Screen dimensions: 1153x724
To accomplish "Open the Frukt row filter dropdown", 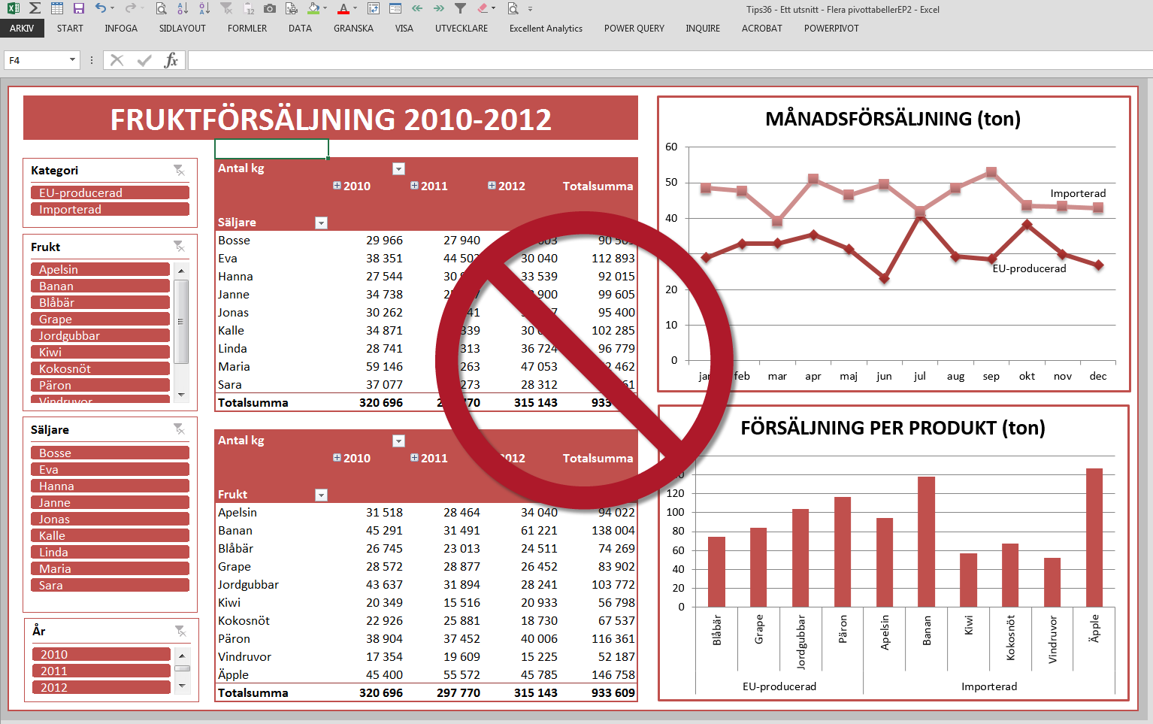I will pyautogui.click(x=321, y=495).
